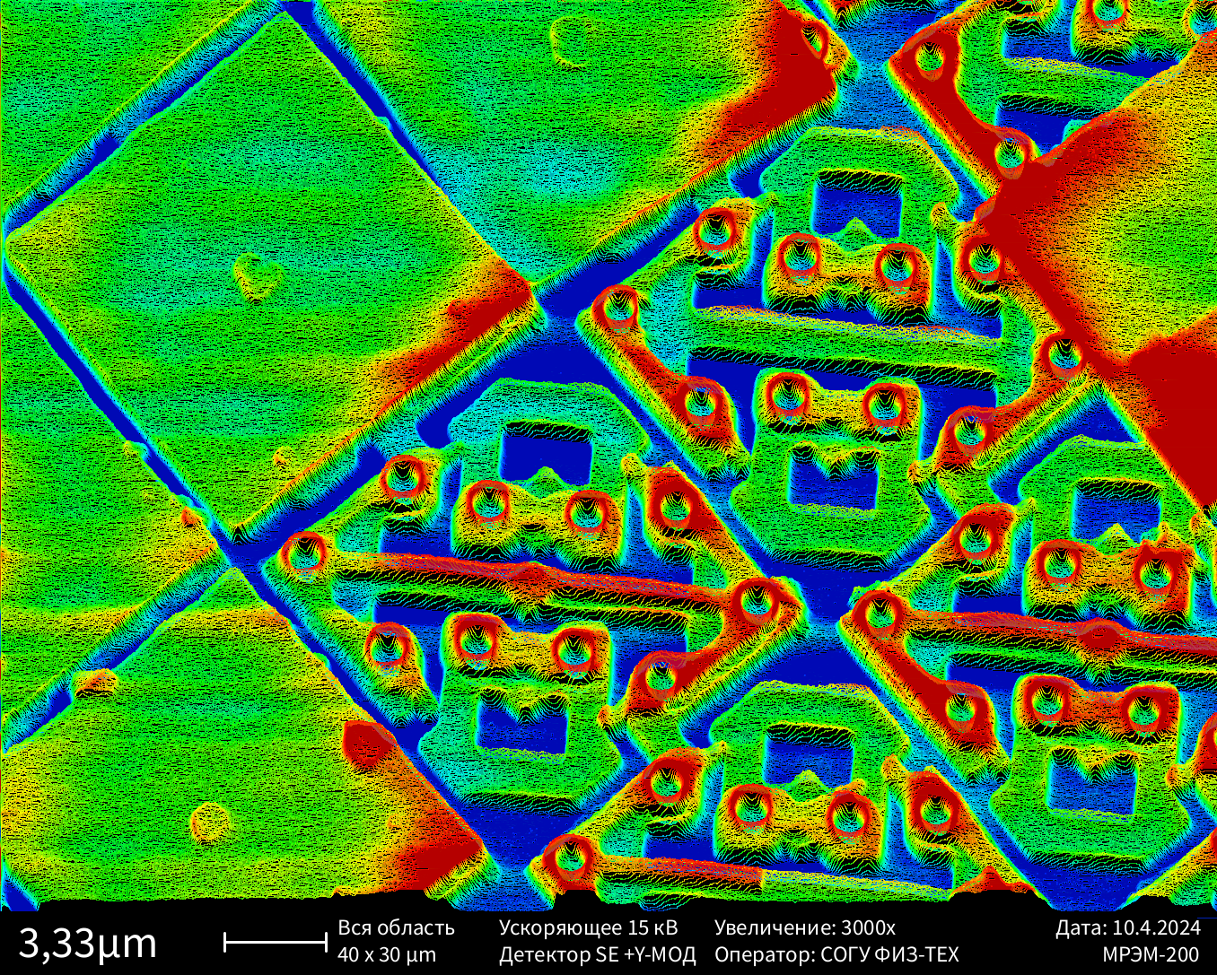Click the scale bar line marker

(x=275, y=941)
